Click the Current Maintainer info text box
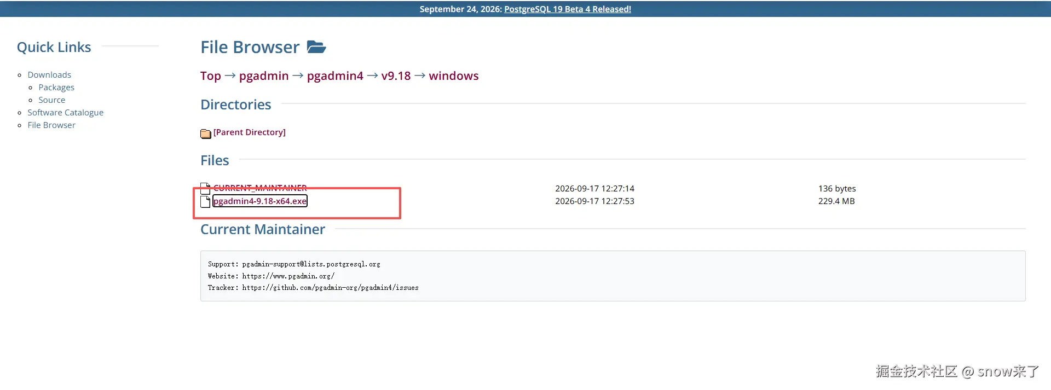This screenshot has height=390, width=1051. click(x=613, y=276)
